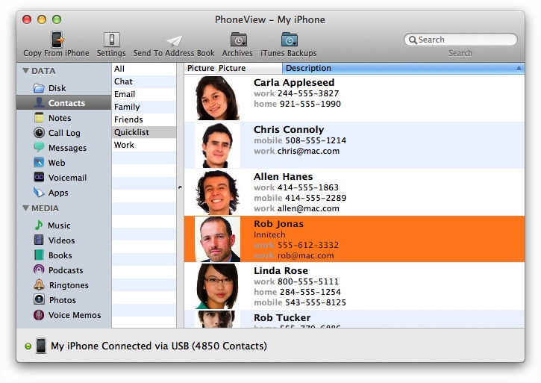Click the split pane divider handle

click(180, 188)
